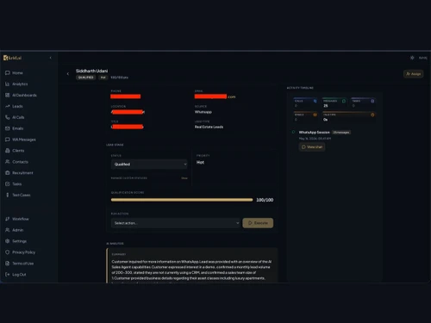Open Tasks via its checkbox icon
The height and width of the screenshot is (323, 431).
click(x=8, y=183)
